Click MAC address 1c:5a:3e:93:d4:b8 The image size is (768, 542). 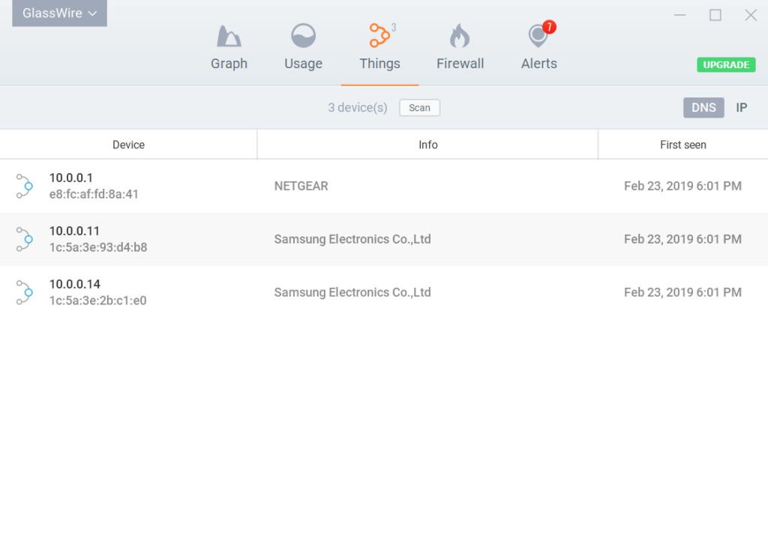pos(98,247)
